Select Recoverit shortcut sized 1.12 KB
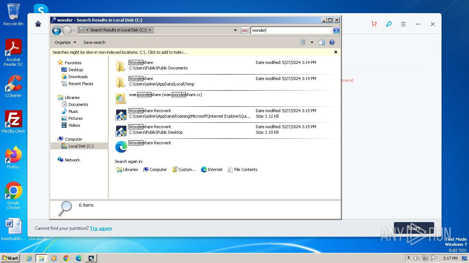This screenshot has width=469, height=263. [x=225, y=114]
